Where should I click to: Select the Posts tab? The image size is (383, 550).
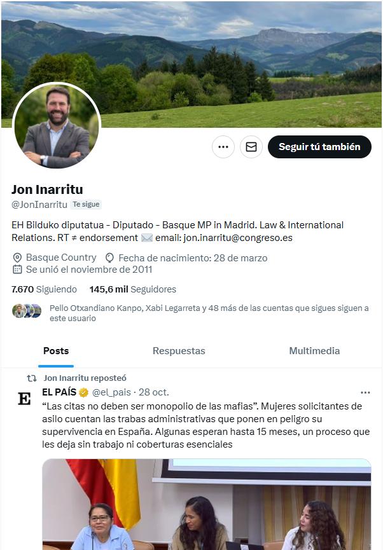tap(56, 351)
